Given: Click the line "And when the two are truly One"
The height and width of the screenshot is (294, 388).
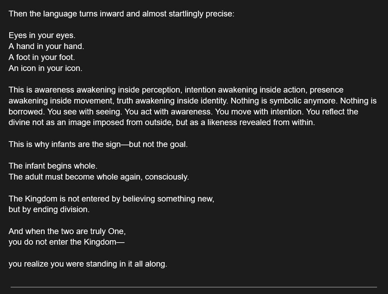Looking at the screenshot, I should pyautogui.click(x=67, y=231).
